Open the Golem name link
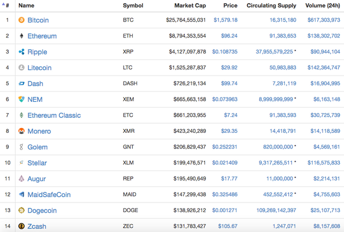This screenshot has height=232, width=344. tap(38, 147)
